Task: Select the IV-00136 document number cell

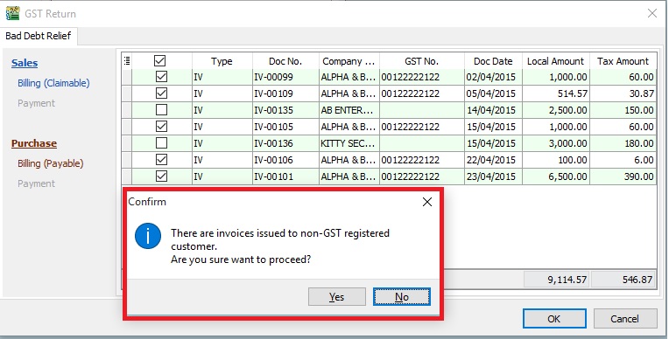Action: tap(285, 143)
